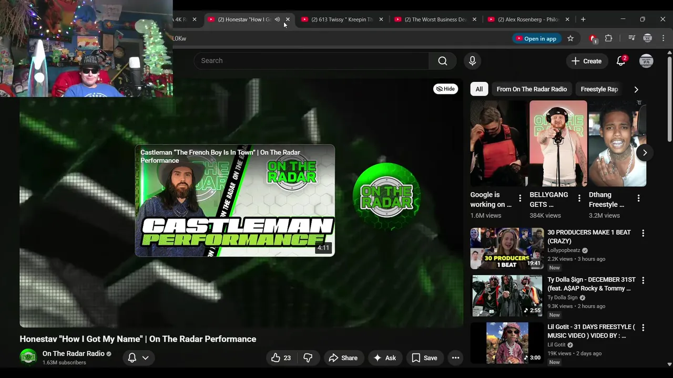
Task: Click into the YouTube Search field
Action: 311,61
